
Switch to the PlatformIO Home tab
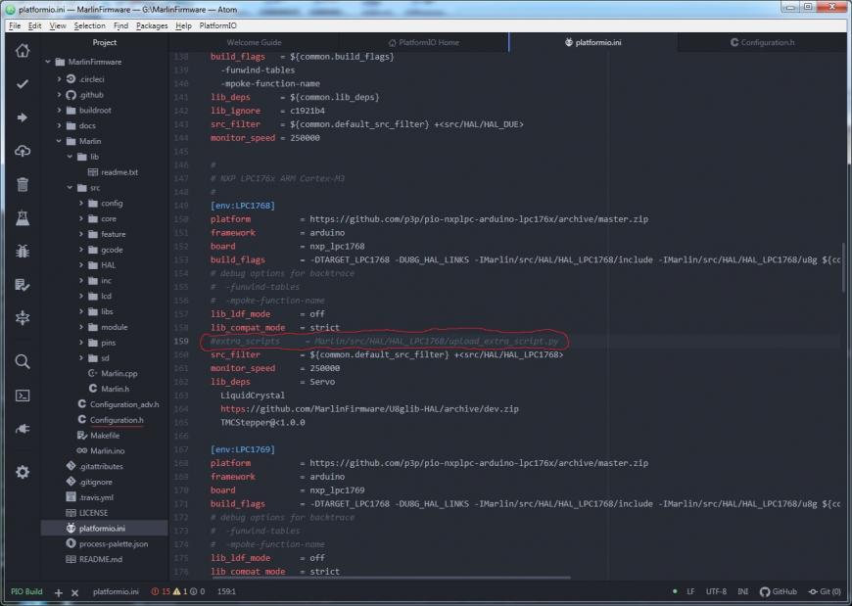pyautogui.click(x=424, y=42)
